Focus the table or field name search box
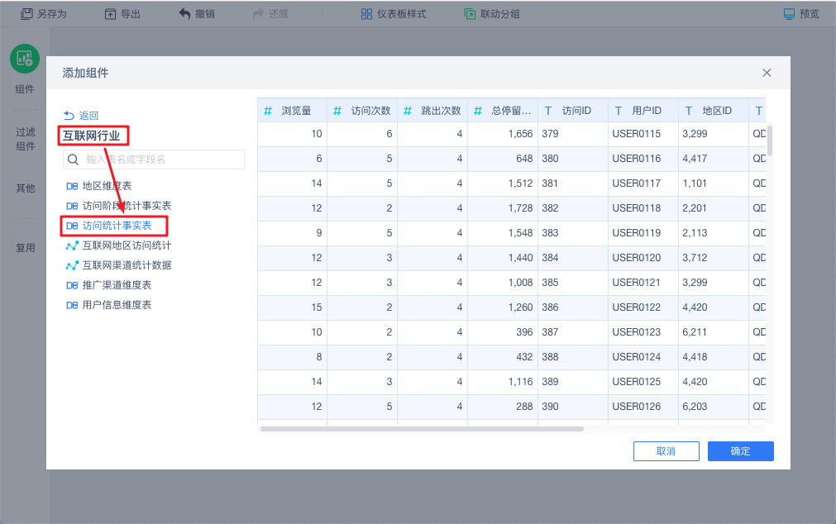The image size is (836, 524). 154,160
